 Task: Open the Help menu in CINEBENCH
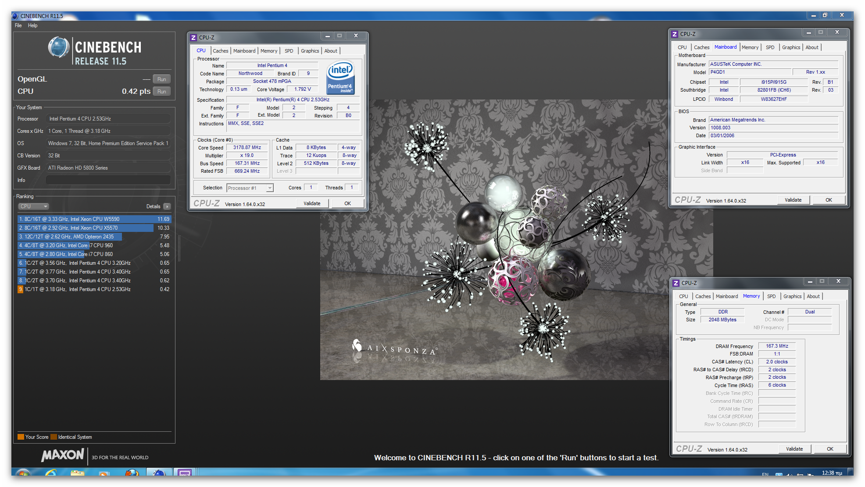point(33,25)
